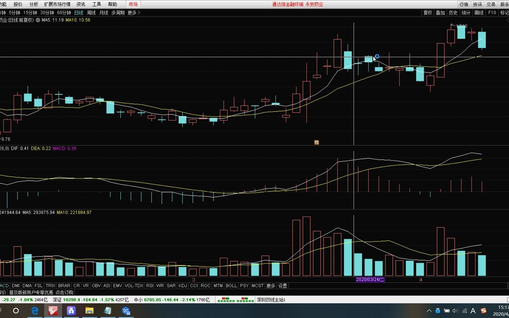Open the 报价 menu
The image size is (509, 318).
click(x=18, y=4)
